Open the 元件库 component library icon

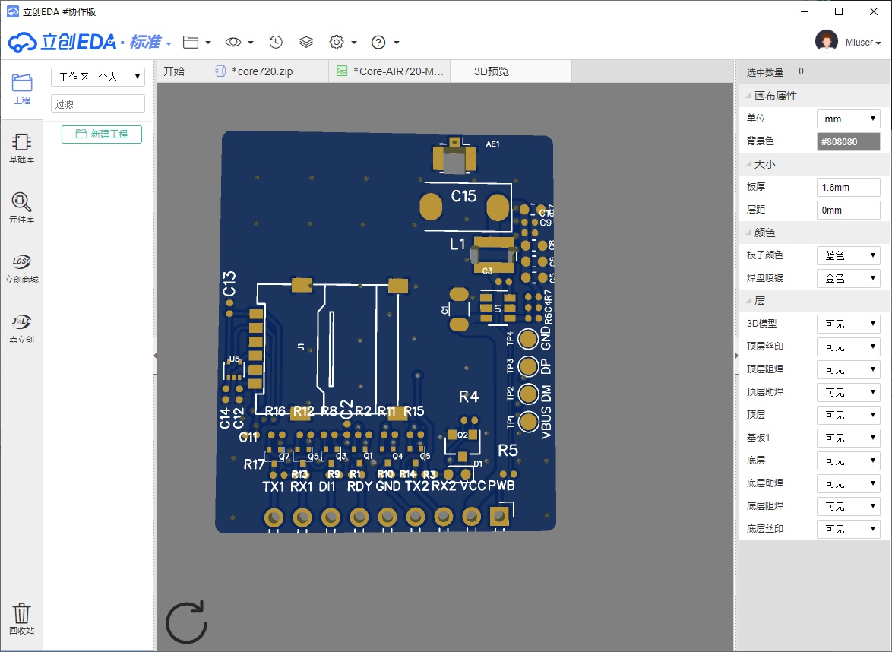21,207
